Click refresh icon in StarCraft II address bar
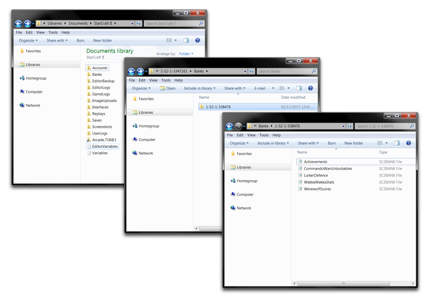The image size is (431, 302). [139, 23]
